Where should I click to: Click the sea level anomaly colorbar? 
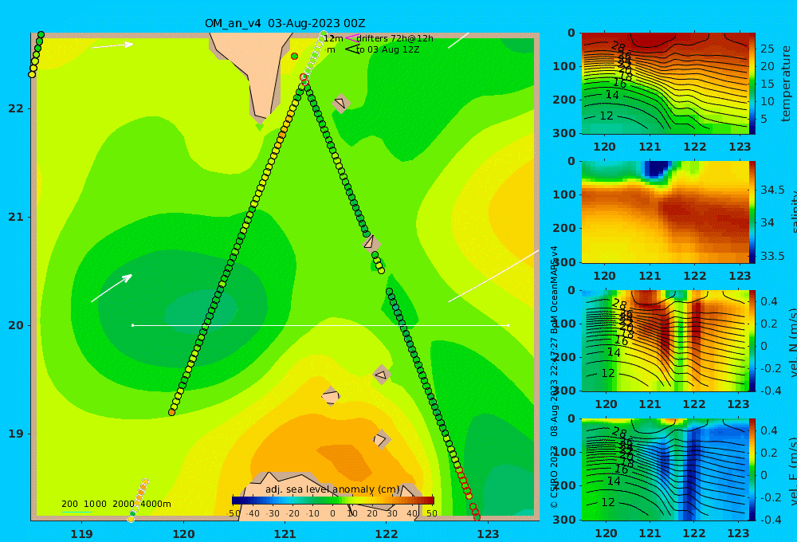pos(333,501)
